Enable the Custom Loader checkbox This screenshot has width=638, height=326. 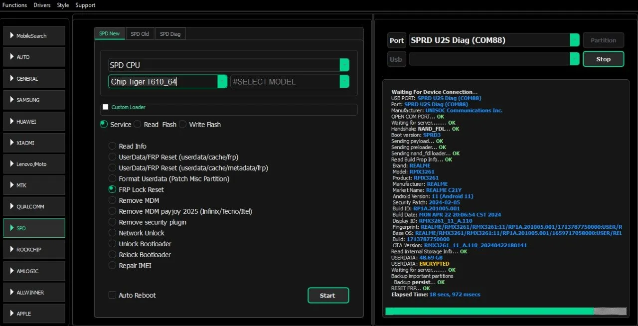coord(105,107)
